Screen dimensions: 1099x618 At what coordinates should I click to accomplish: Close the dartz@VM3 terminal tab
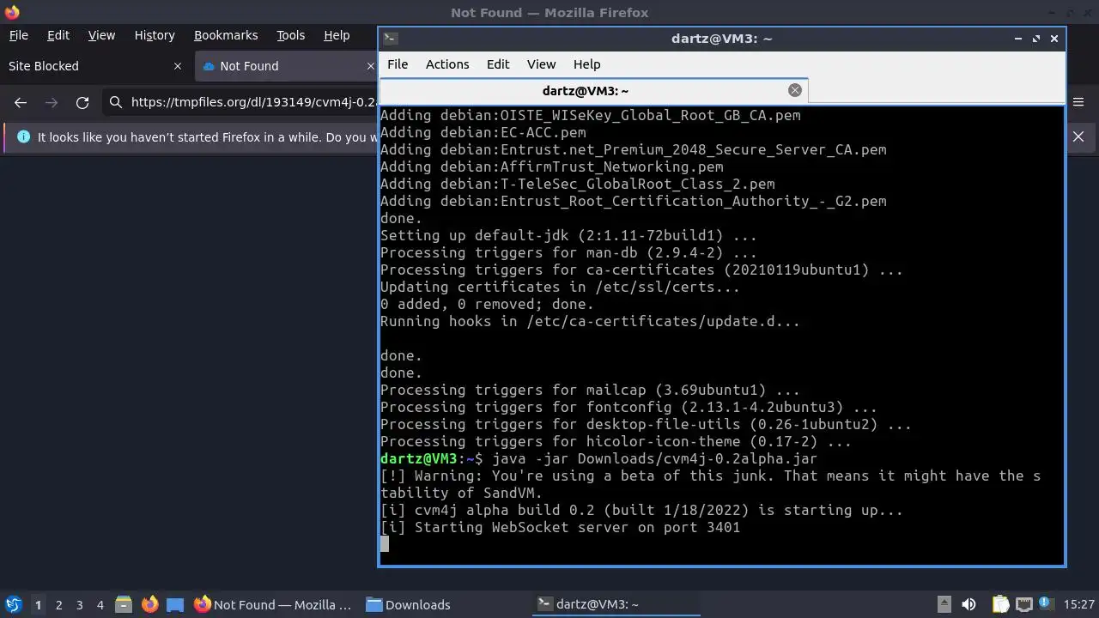[795, 90]
